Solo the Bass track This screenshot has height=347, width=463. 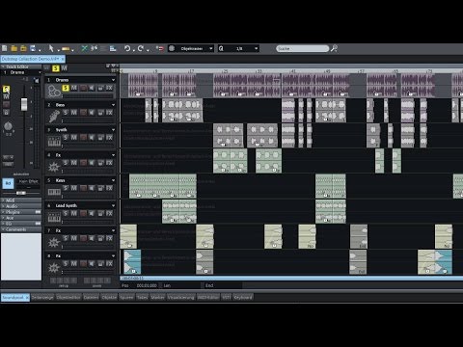(x=66, y=113)
